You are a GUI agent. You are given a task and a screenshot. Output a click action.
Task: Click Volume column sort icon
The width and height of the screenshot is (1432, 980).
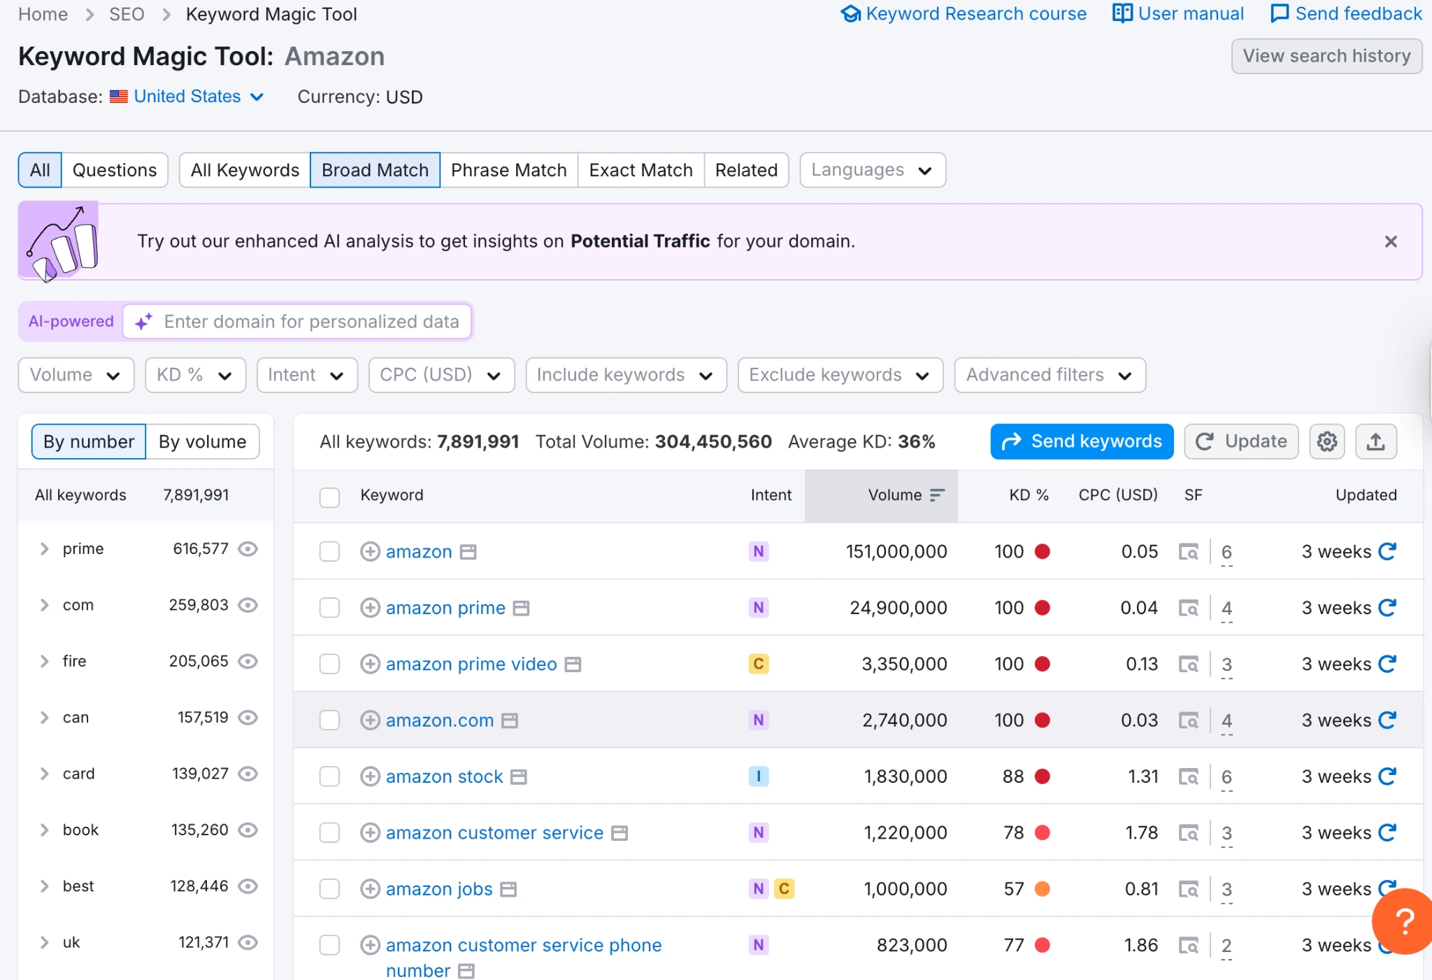(x=937, y=495)
